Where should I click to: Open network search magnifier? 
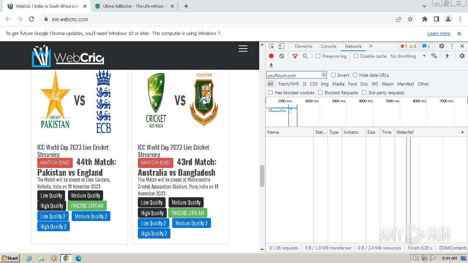click(305, 56)
